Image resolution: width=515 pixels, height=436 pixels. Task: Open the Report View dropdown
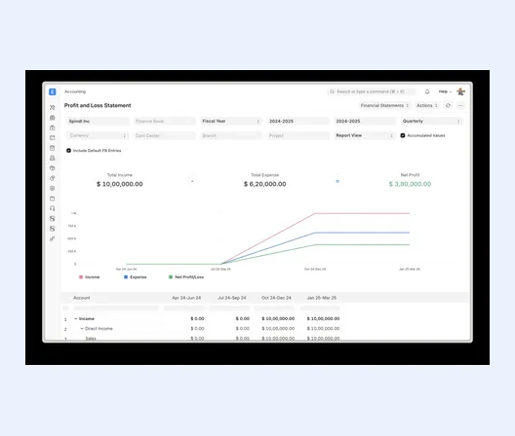coord(364,135)
